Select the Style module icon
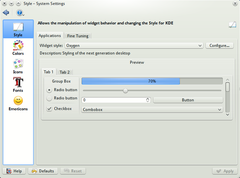Screen dimensions: 240x178 18,29
